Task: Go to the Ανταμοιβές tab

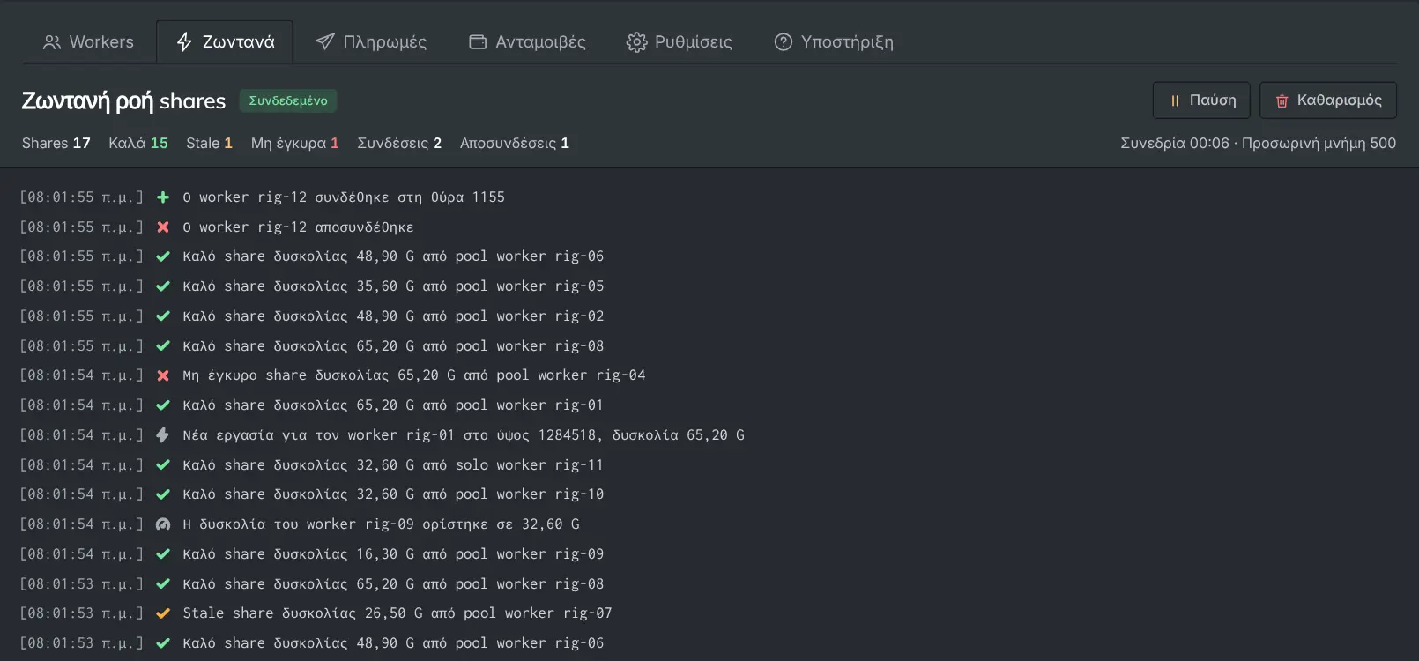Action: click(527, 42)
